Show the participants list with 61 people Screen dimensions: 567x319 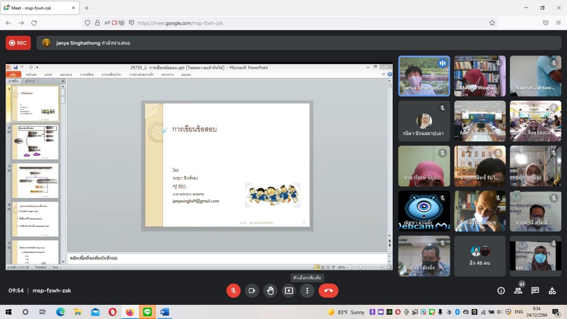click(x=518, y=291)
